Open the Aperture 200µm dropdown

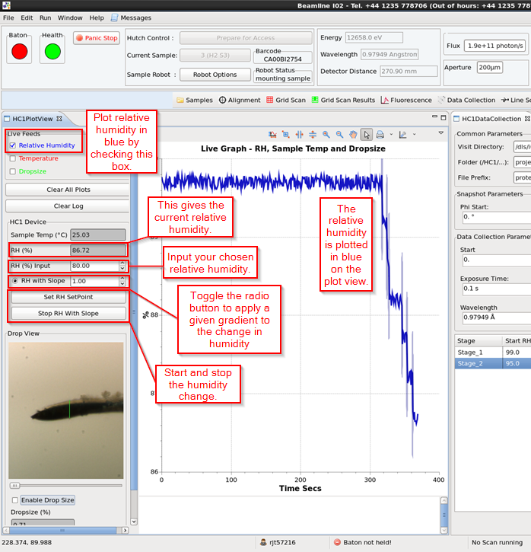click(x=490, y=68)
